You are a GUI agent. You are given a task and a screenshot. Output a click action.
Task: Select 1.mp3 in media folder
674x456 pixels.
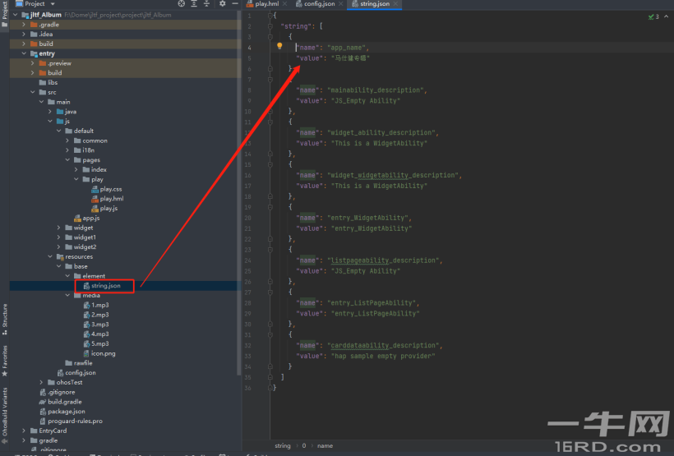click(96, 305)
